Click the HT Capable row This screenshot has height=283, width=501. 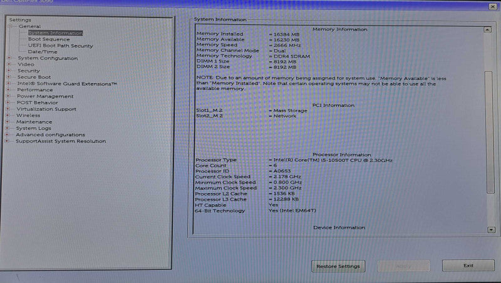pyautogui.click(x=237, y=205)
